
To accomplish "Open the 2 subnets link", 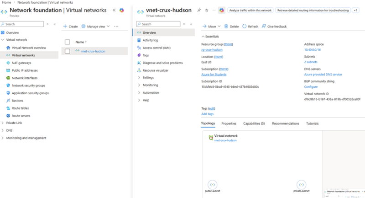I will tap(311, 62).
